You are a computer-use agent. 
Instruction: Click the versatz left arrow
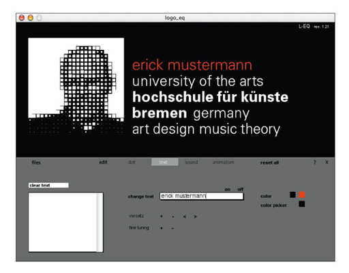coord(185,216)
